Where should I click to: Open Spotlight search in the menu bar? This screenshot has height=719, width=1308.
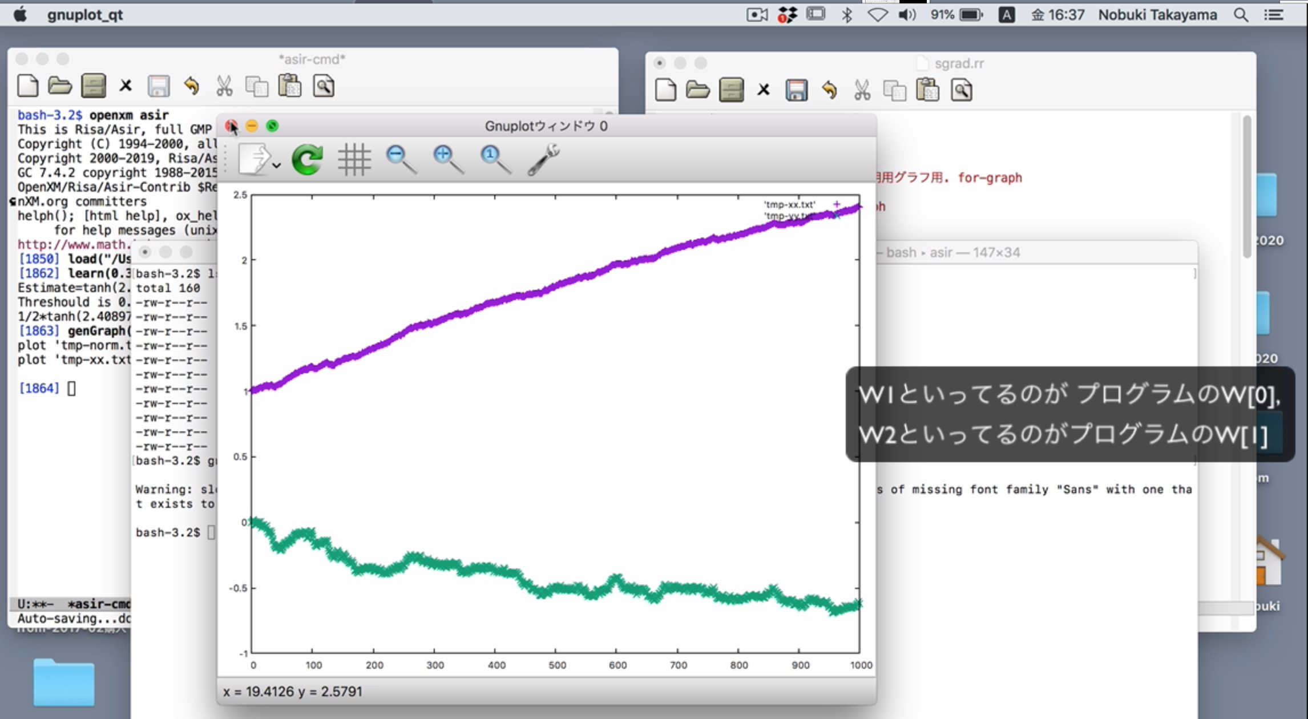pos(1241,15)
